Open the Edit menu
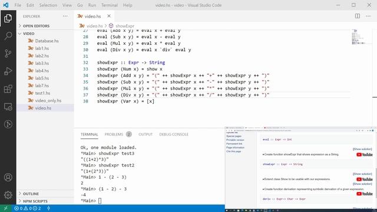 (x=30, y=5)
